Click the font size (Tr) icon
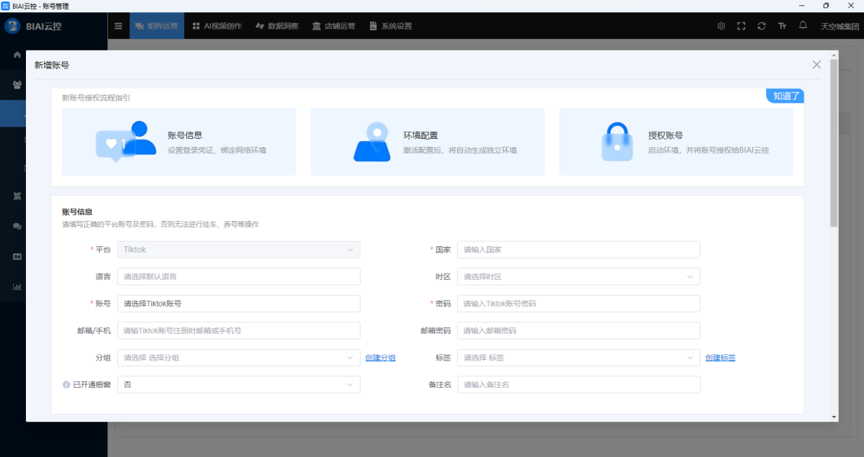This screenshot has height=457, width=864. (x=782, y=26)
